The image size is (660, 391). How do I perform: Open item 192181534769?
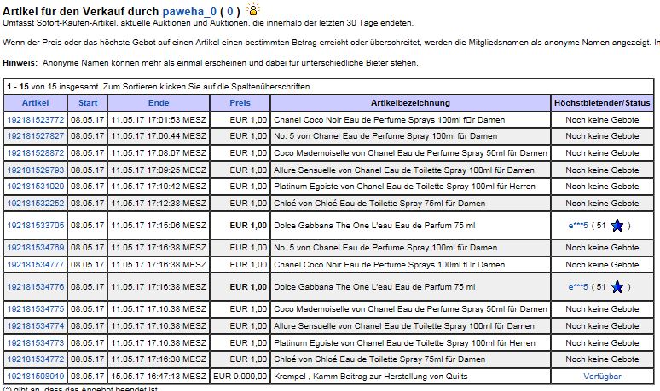35,248
